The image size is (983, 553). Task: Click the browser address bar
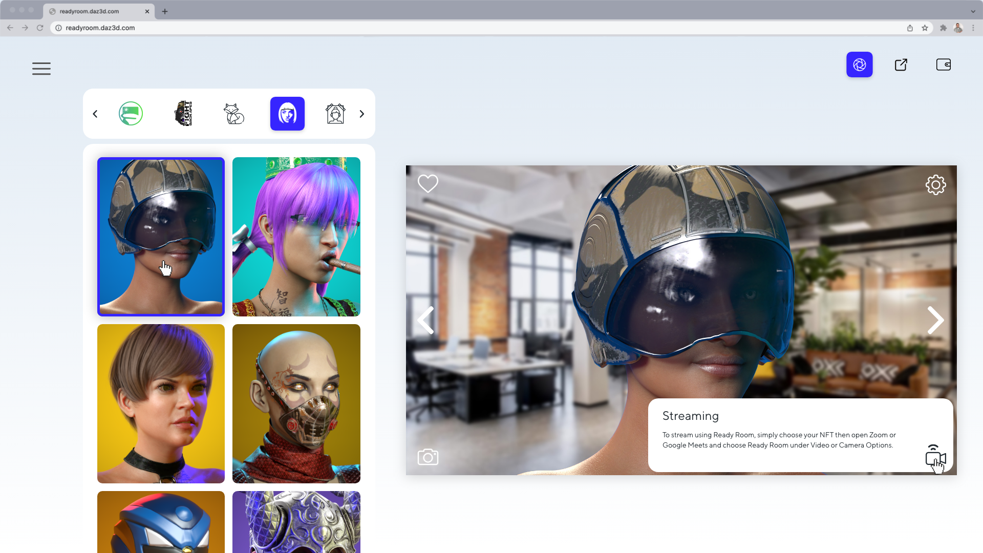tap(491, 28)
